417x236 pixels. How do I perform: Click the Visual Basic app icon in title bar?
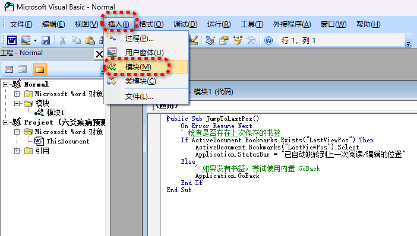[x=9, y=7]
